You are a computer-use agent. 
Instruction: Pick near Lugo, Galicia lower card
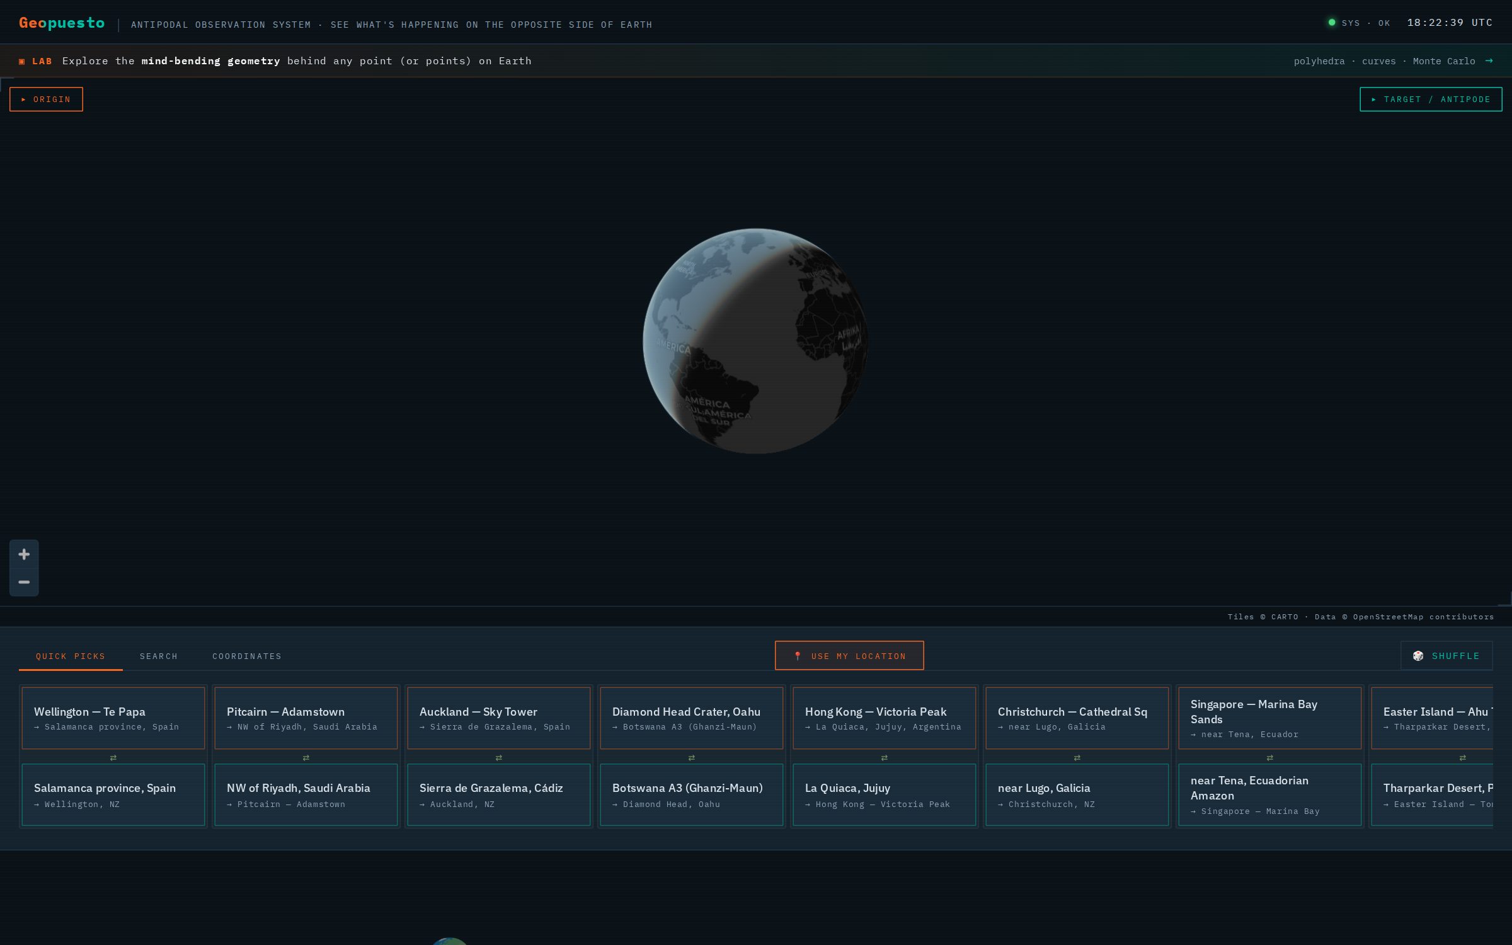click(x=1077, y=795)
